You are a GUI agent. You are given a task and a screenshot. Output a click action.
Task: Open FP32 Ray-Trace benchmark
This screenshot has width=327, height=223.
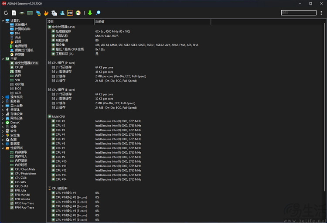pos(24,203)
